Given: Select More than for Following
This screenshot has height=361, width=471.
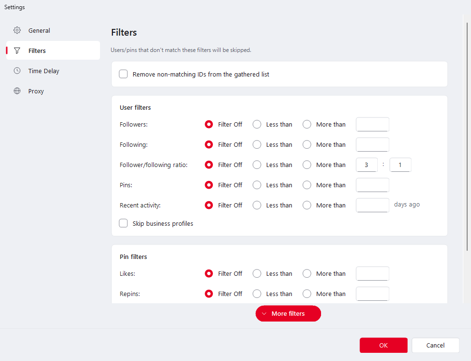Looking at the screenshot, I should point(307,144).
